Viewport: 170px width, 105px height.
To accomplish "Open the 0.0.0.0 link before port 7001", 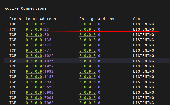I will 34,98.
